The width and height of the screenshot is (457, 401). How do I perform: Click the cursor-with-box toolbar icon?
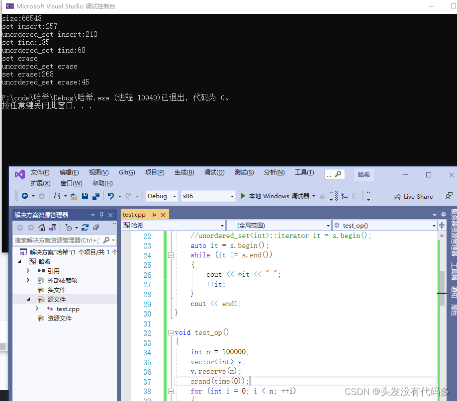(345, 196)
